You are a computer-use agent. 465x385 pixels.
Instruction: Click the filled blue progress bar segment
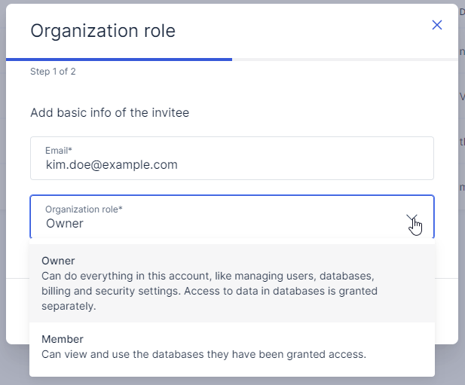tap(119, 59)
